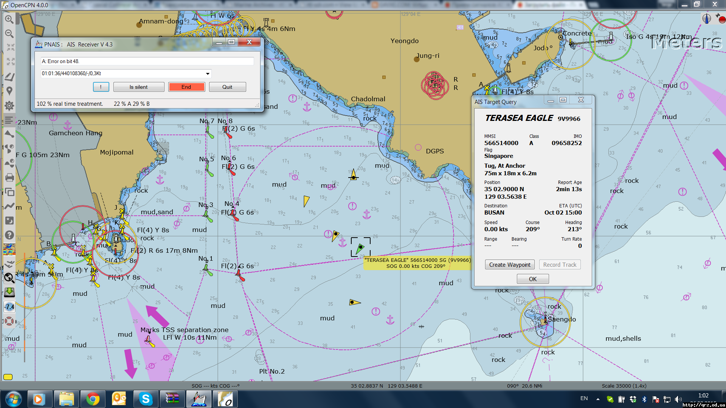Click the -7.4 magnetic variation icon
Image resolution: width=726 pixels, height=408 pixels.
coord(9,307)
